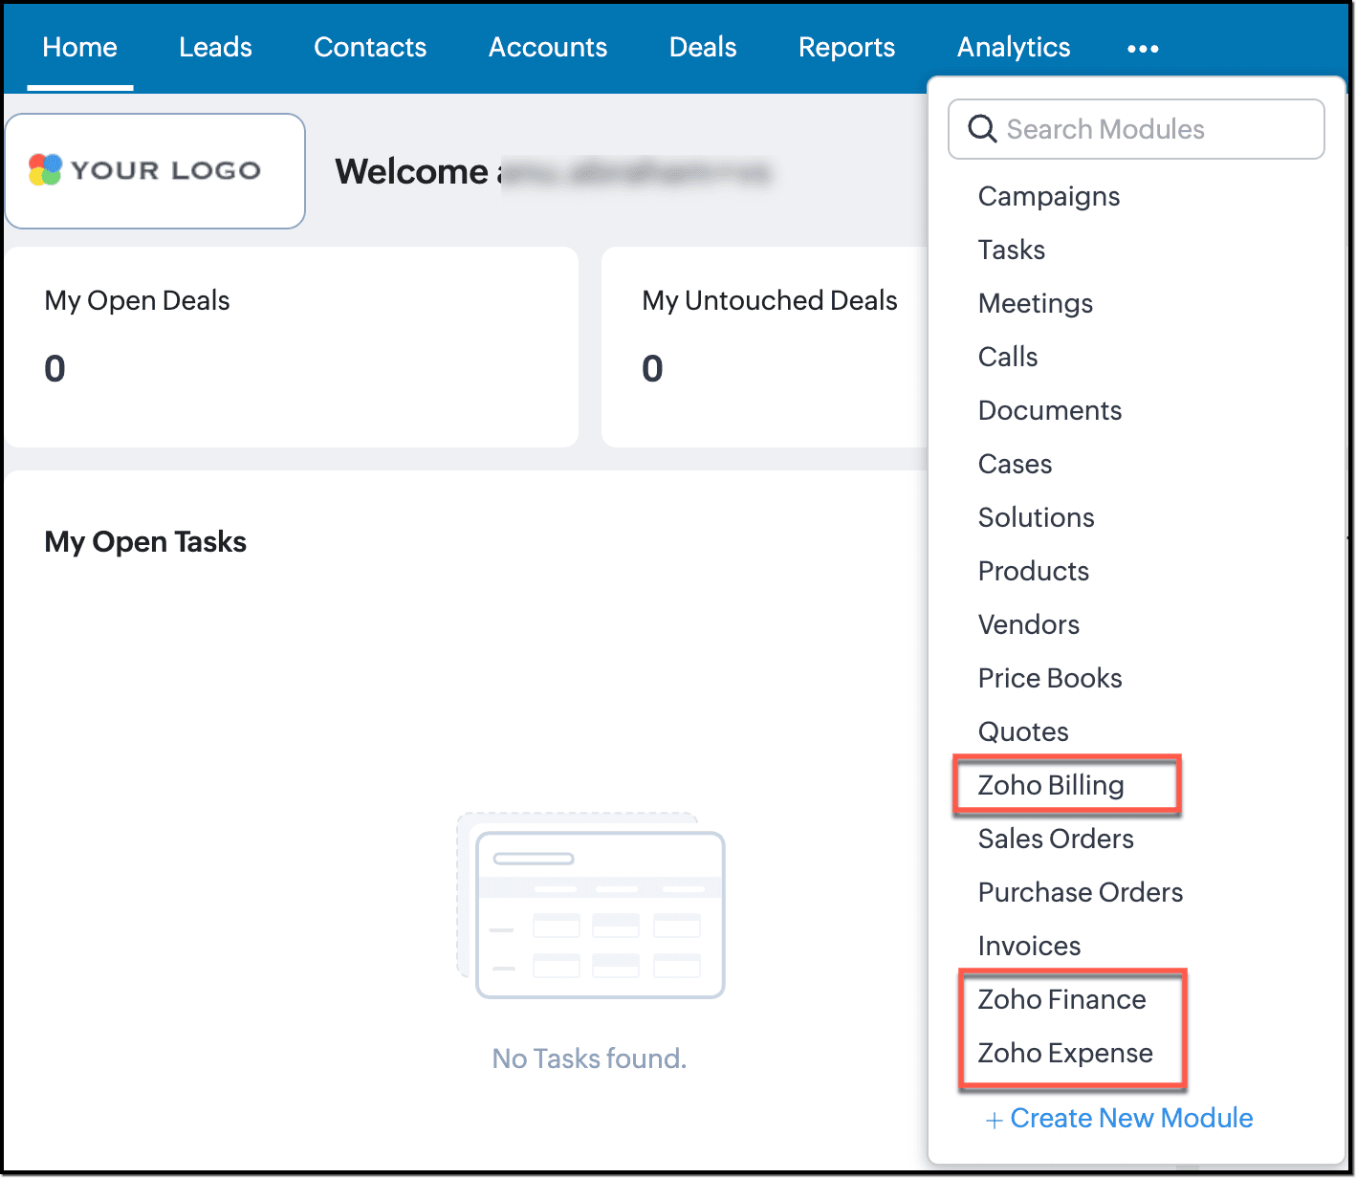Open the Price Books module
Viewport: 1356px width, 1178px height.
[x=1050, y=679]
